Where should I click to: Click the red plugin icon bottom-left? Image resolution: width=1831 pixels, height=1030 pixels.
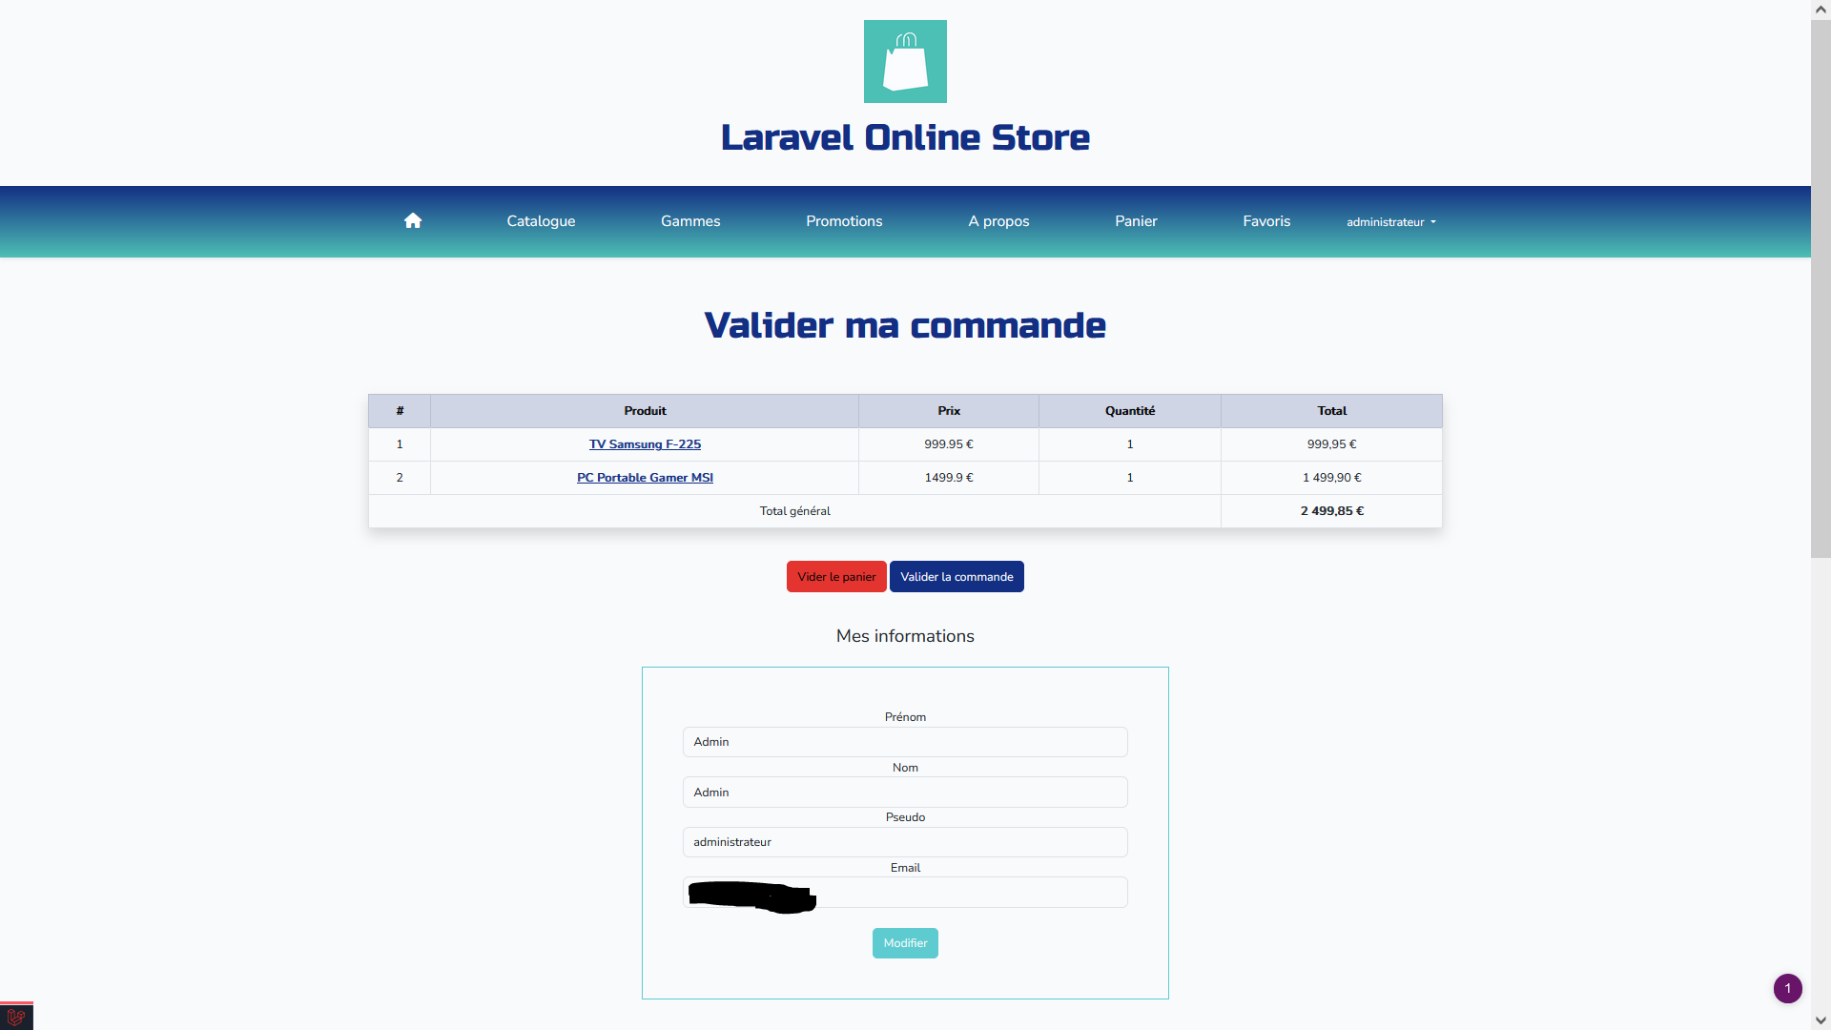15,1018
